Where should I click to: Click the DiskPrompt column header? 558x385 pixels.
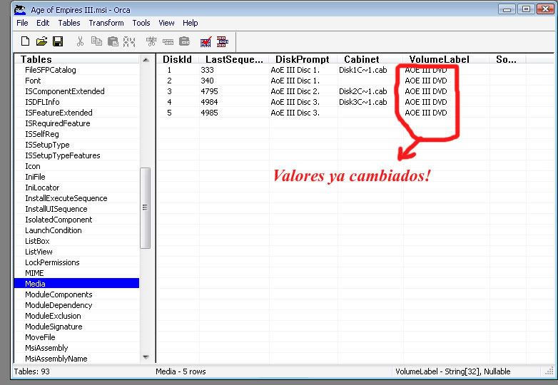303,59
